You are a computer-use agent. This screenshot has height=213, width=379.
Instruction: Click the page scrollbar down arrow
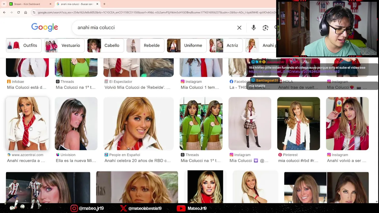coord(377,202)
